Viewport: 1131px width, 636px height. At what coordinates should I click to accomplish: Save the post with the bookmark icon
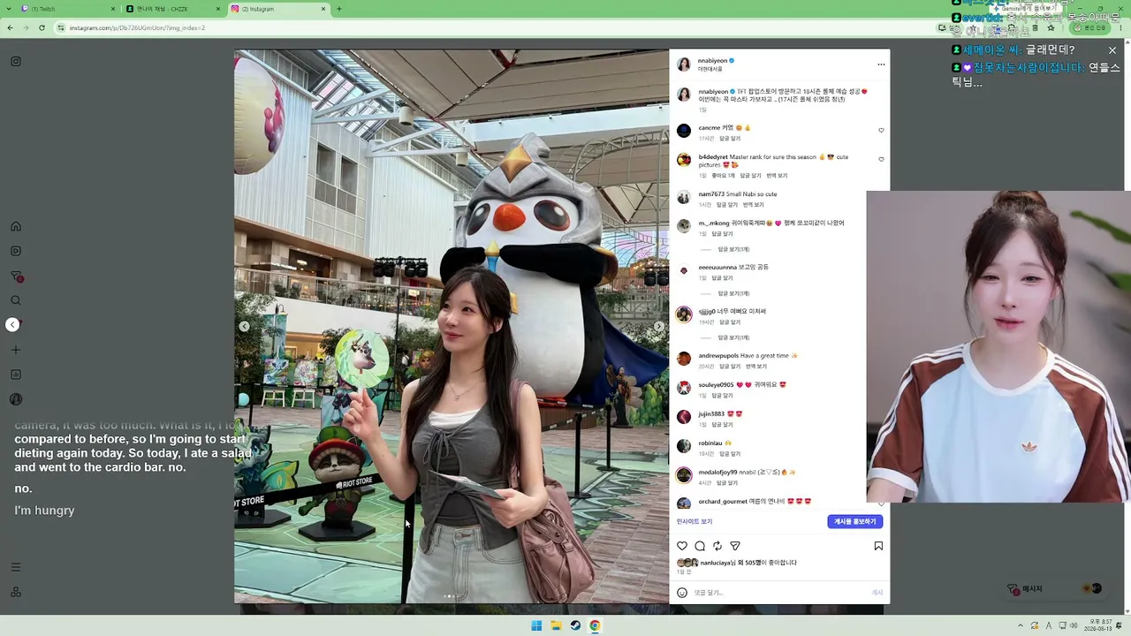point(878,546)
